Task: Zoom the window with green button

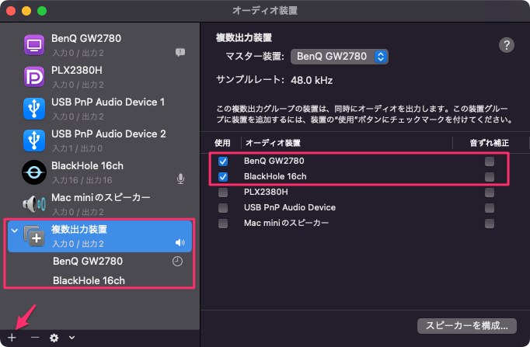Action: [42, 11]
